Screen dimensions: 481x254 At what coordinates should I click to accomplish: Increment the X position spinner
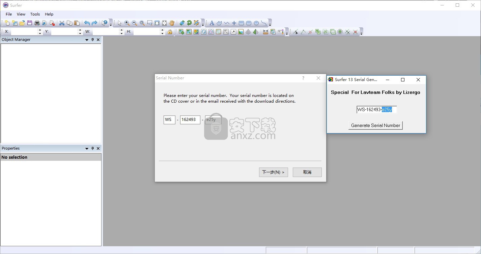click(40, 30)
